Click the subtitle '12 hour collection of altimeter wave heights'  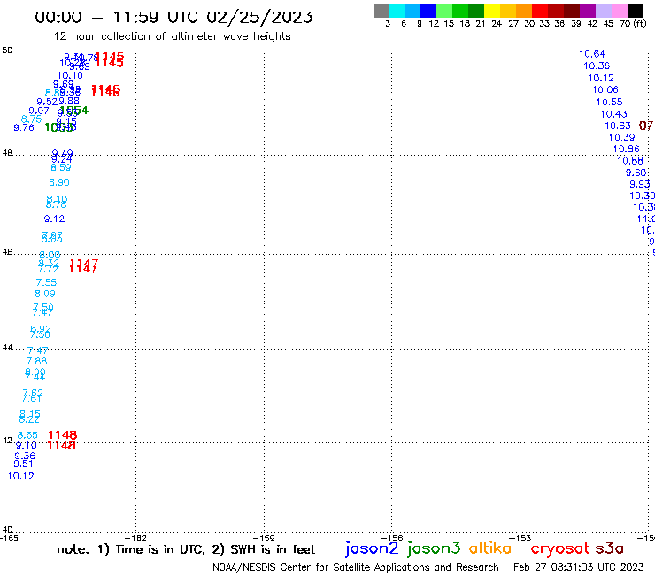point(172,36)
